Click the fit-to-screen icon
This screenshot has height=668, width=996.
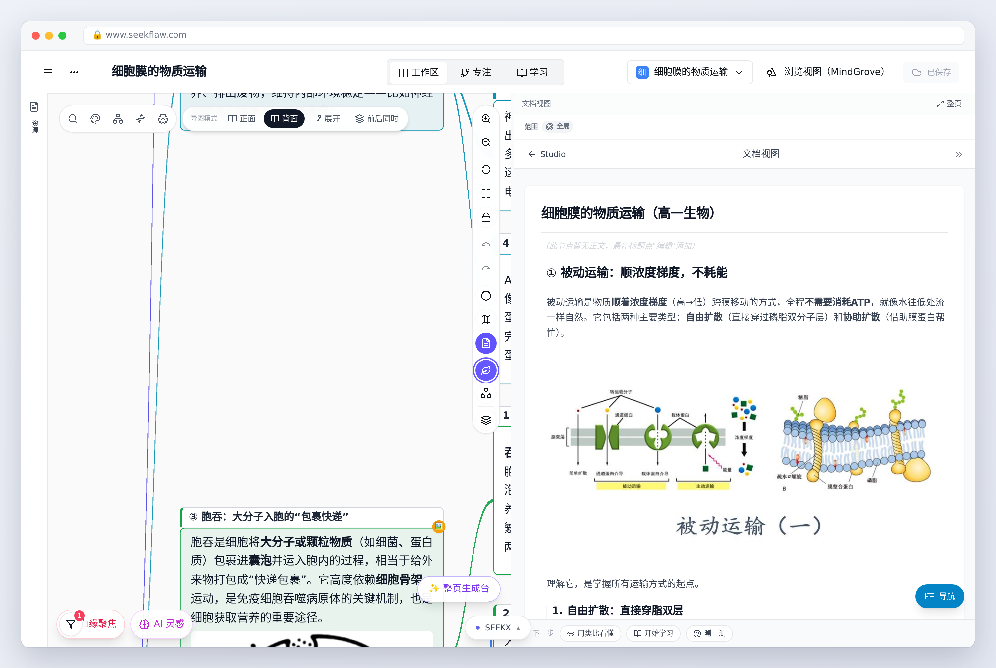(x=486, y=194)
